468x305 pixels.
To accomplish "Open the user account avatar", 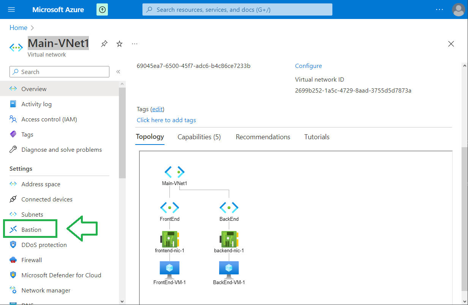I will pos(459,9).
